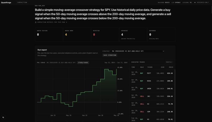Click the BUY MSFT trade row
The image size is (212, 122).
(152, 73)
